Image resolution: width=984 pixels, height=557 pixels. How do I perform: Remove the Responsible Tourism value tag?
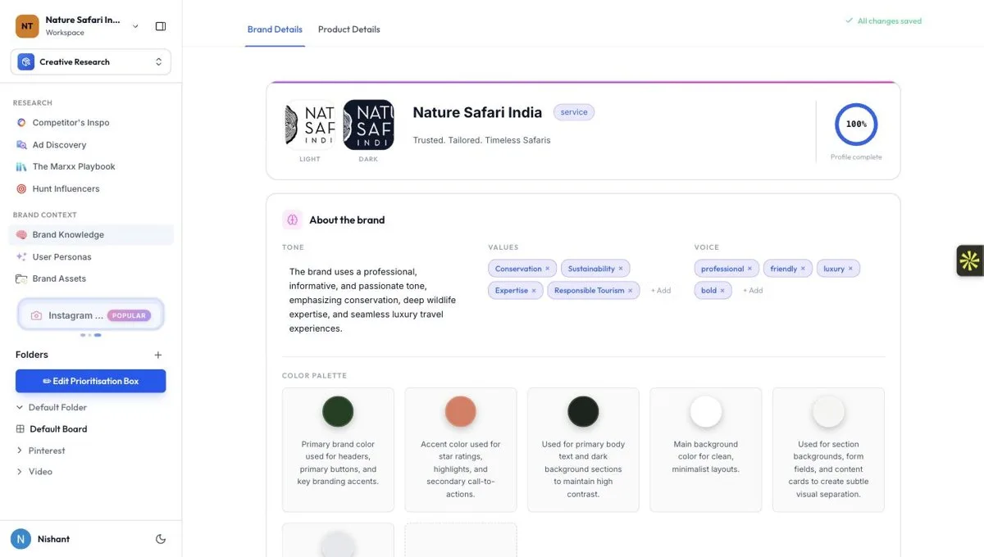[631, 291]
